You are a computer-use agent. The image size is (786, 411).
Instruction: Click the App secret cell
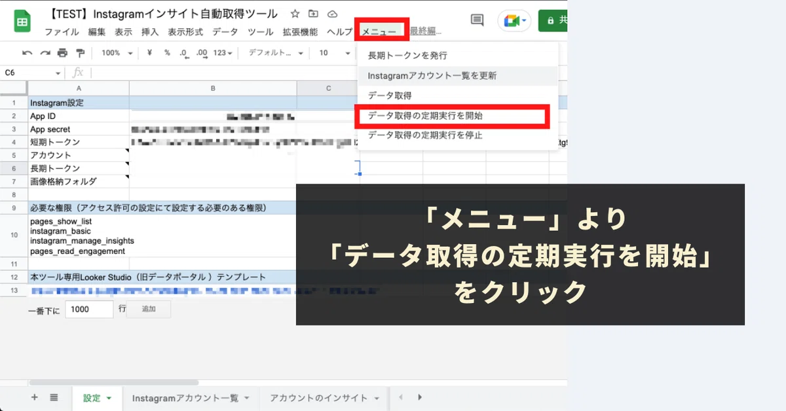79,129
